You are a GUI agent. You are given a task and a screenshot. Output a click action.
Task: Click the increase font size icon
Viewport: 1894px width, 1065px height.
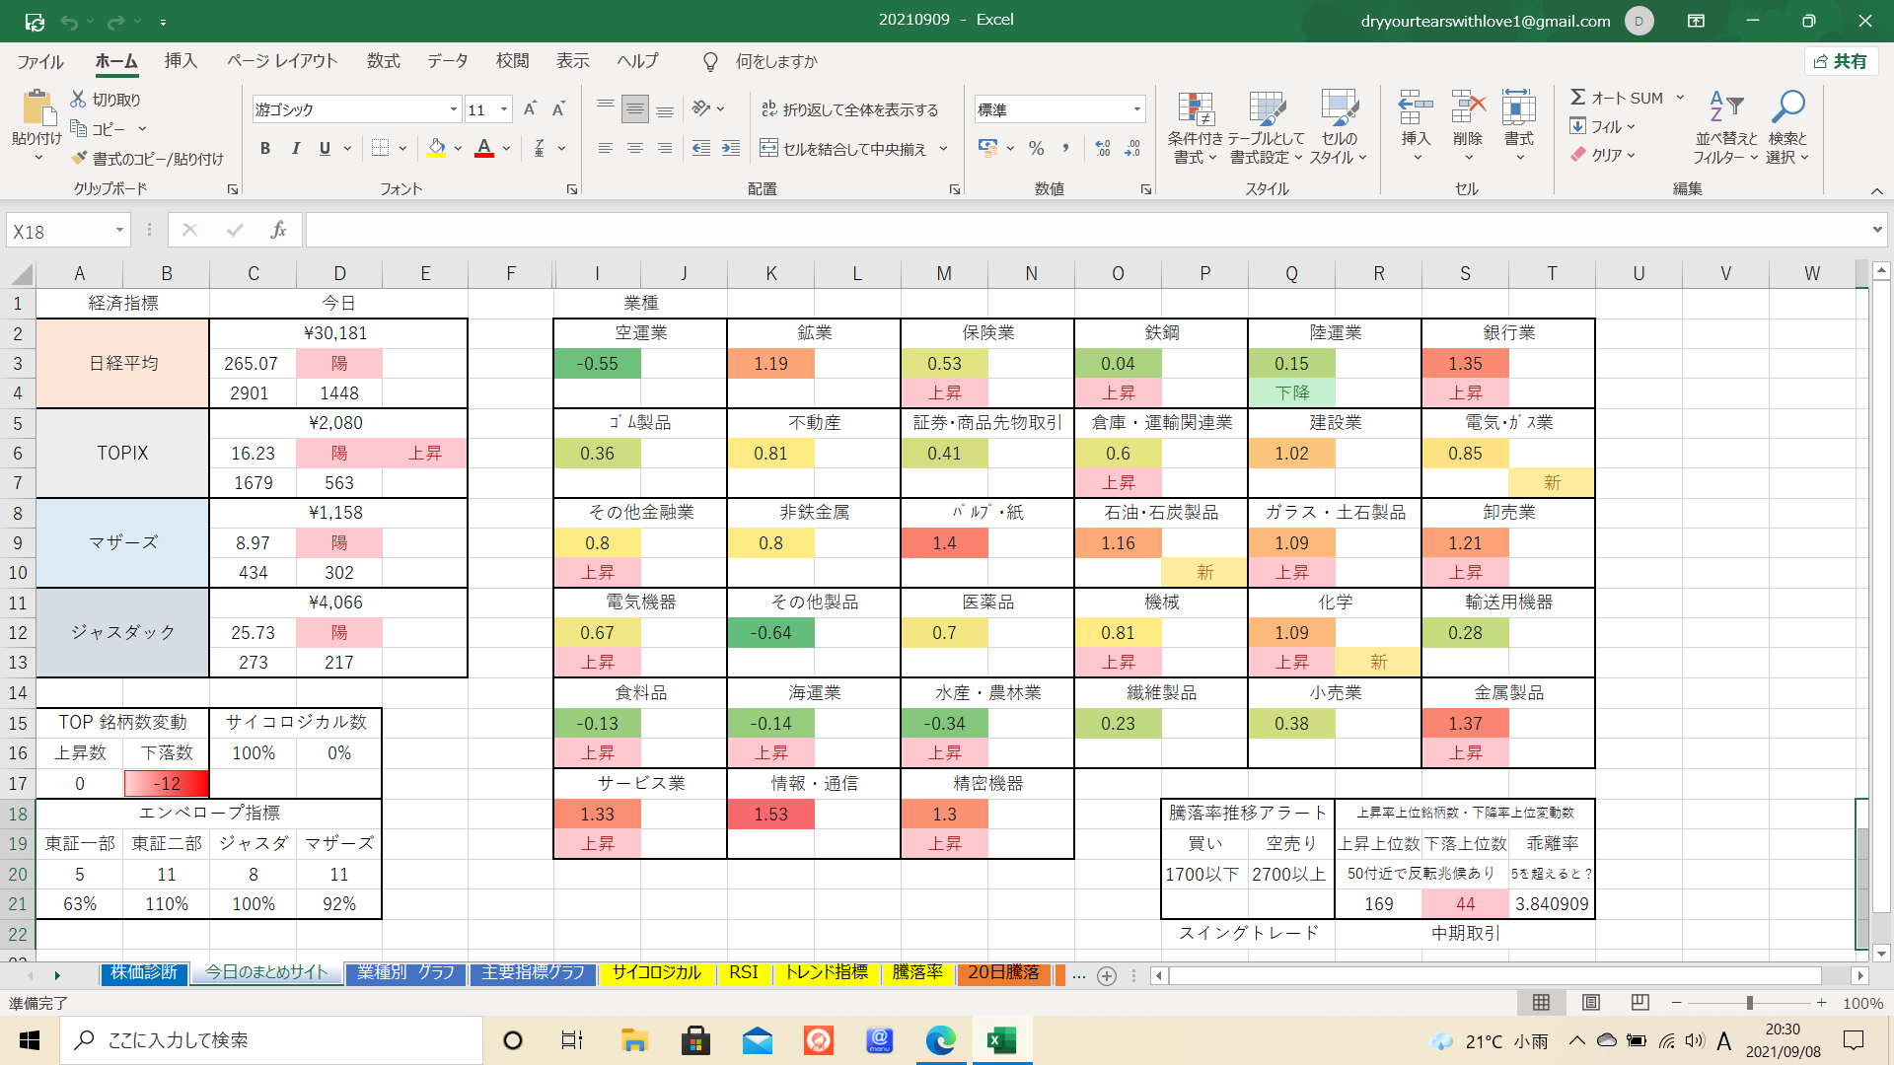click(x=530, y=109)
